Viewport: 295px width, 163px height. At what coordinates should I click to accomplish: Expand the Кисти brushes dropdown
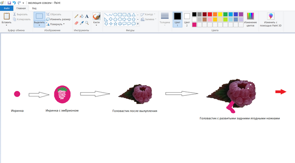(97, 25)
